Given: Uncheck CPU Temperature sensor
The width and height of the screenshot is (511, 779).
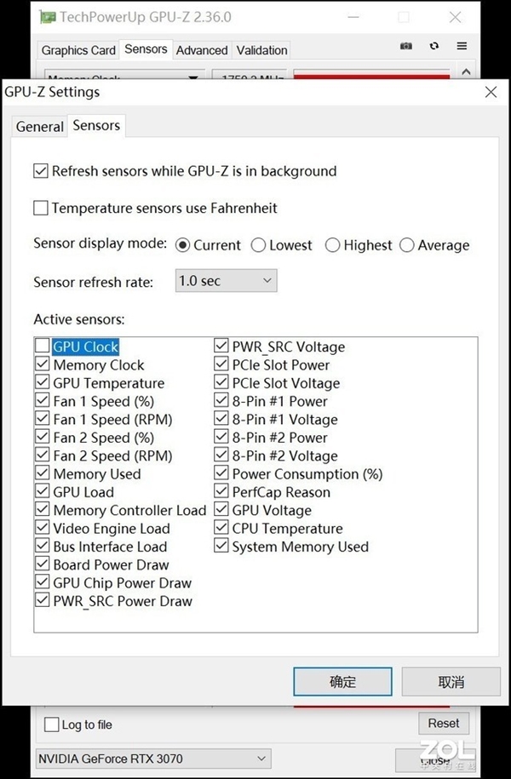Looking at the screenshot, I should 221,528.
